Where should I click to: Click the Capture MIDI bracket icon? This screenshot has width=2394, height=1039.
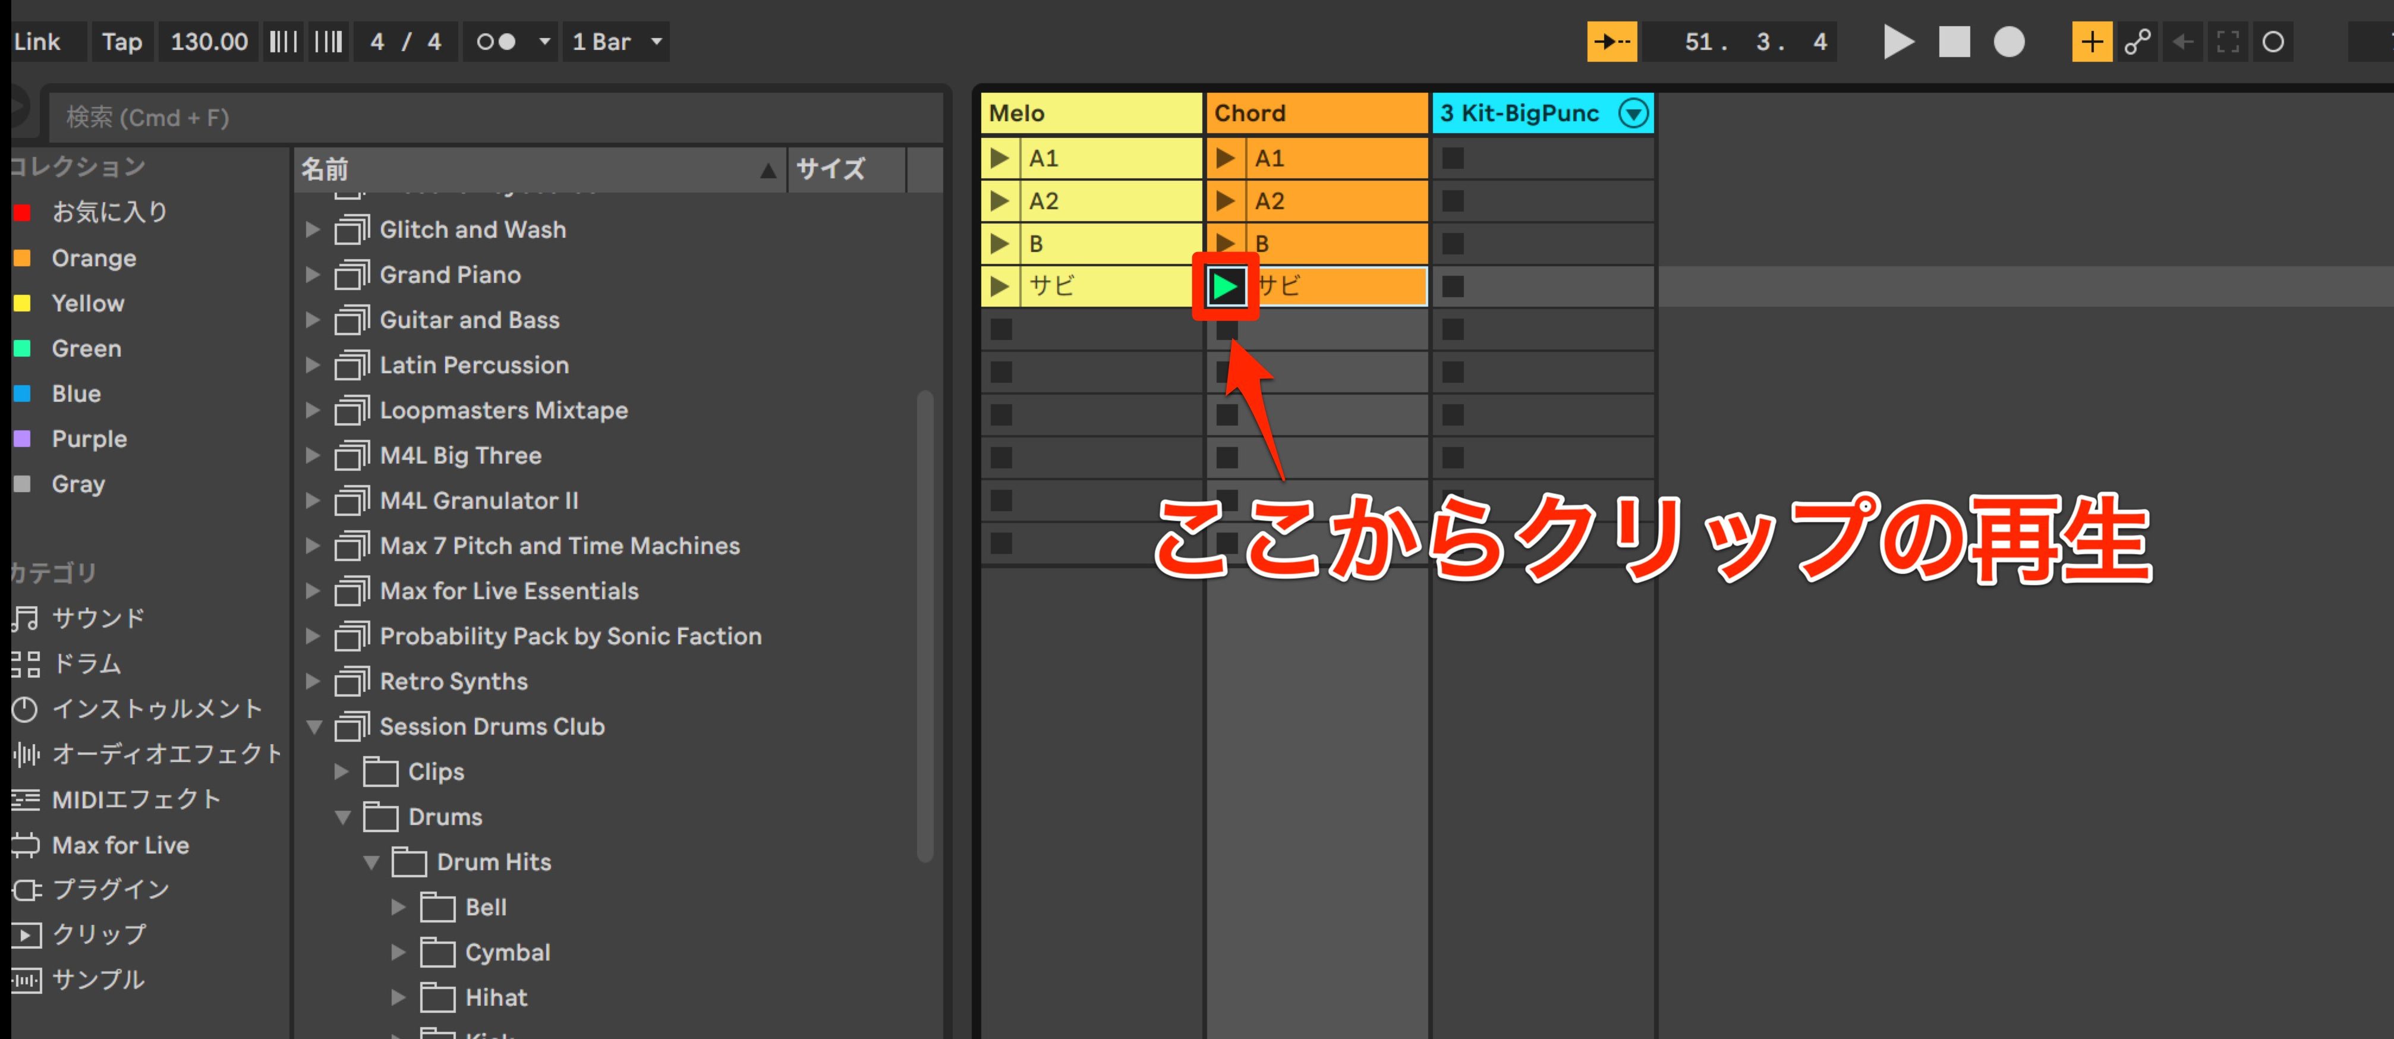[x=2228, y=42]
